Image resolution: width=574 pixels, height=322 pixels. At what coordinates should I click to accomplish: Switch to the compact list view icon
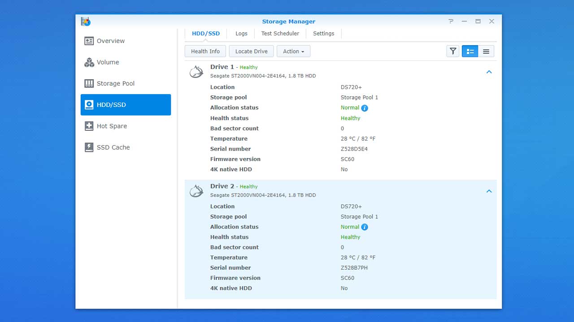pyautogui.click(x=486, y=51)
